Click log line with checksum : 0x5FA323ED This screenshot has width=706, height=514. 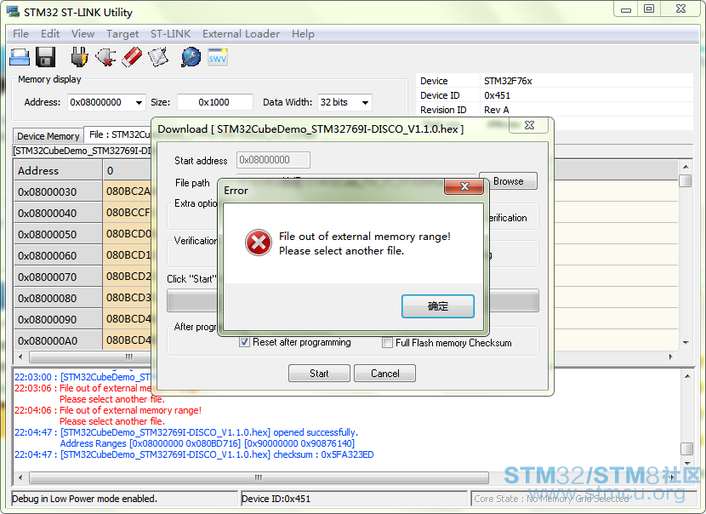(x=194, y=454)
